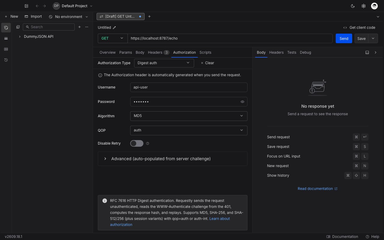The height and width of the screenshot is (240, 384).
Task: Open the third sidebar icon below Environments
Action: click(x=6, y=49)
